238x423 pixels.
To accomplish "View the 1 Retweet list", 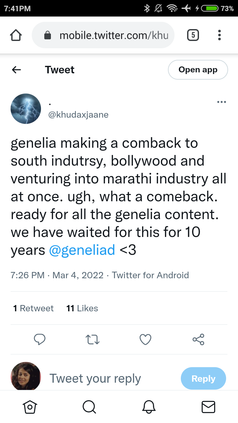I will click(33, 308).
